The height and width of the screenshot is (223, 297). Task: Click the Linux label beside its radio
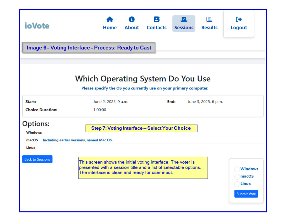tap(246, 183)
